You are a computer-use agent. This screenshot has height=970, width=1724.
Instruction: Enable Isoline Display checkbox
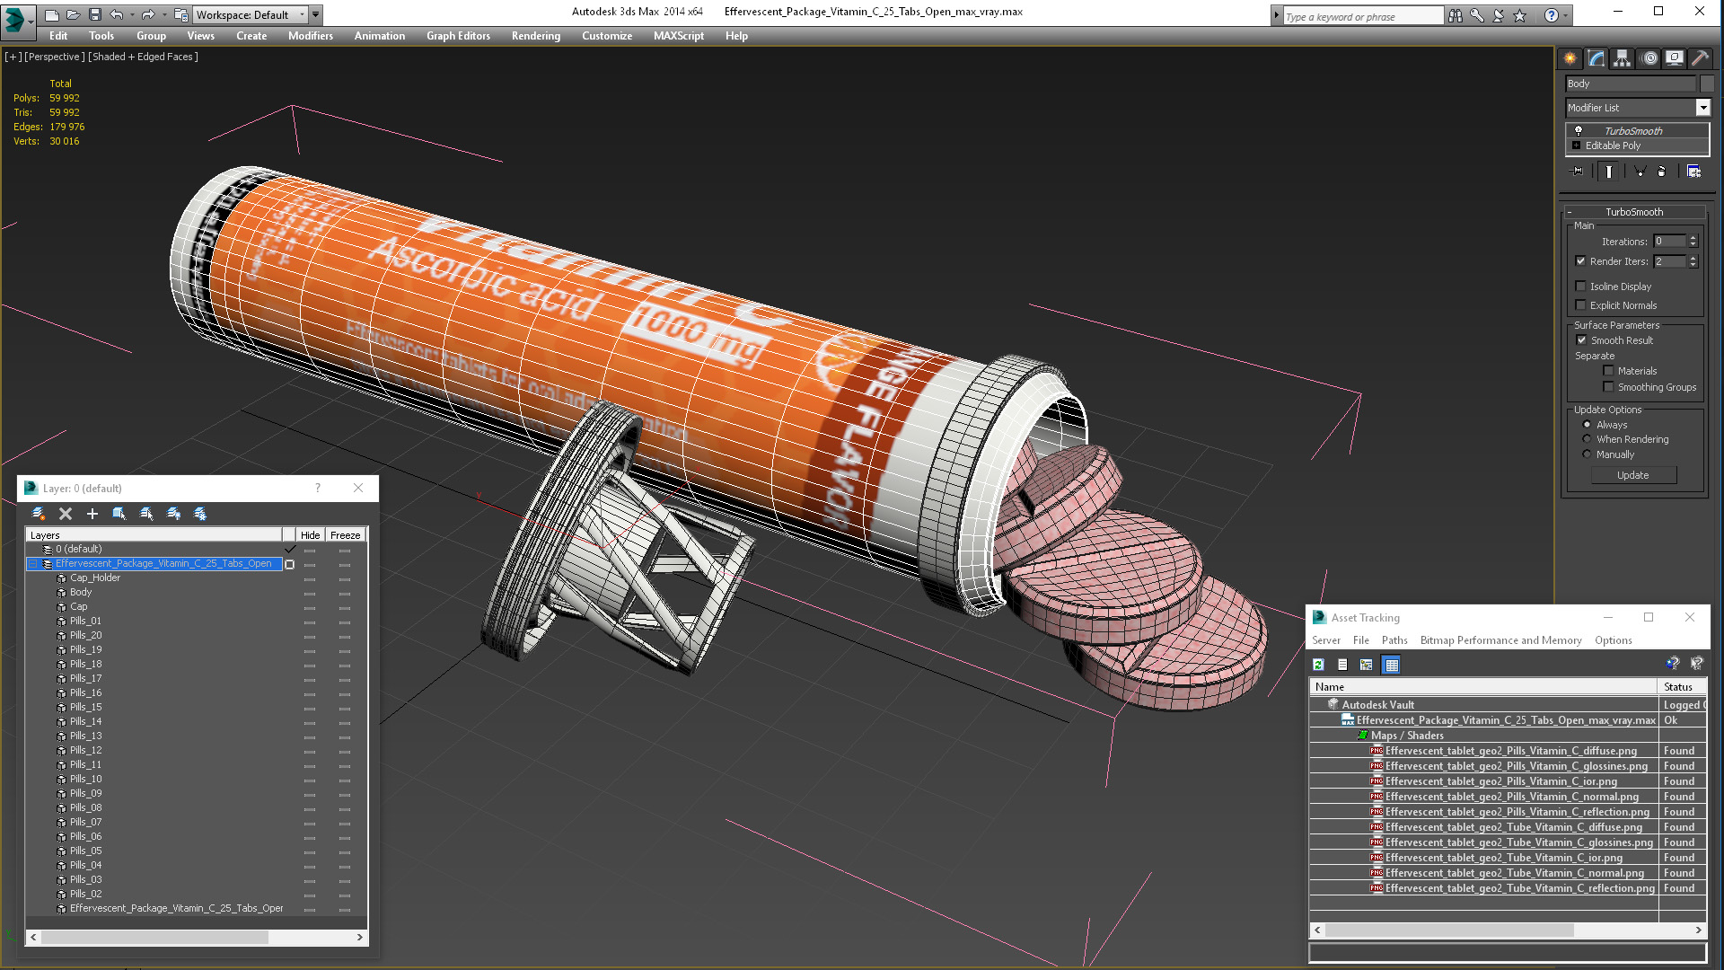click(1580, 287)
